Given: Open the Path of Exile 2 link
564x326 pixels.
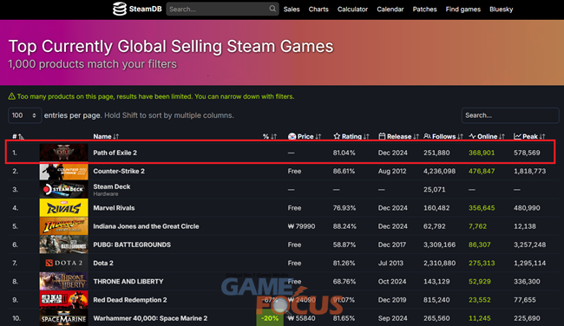Looking at the screenshot, I should (x=115, y=153).
